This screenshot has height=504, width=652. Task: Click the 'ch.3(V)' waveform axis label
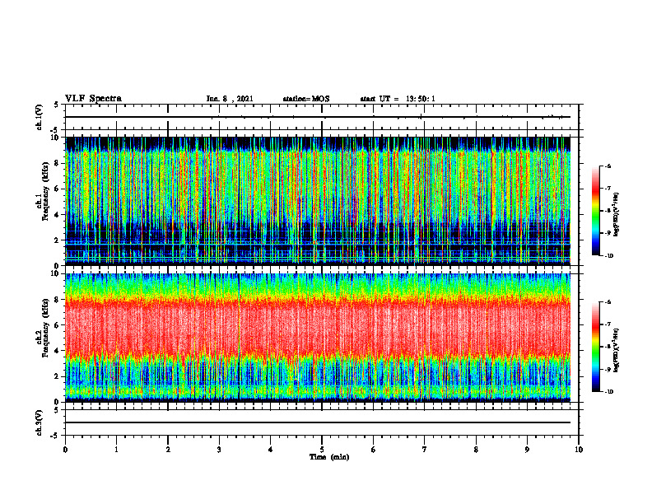point(39,422)
